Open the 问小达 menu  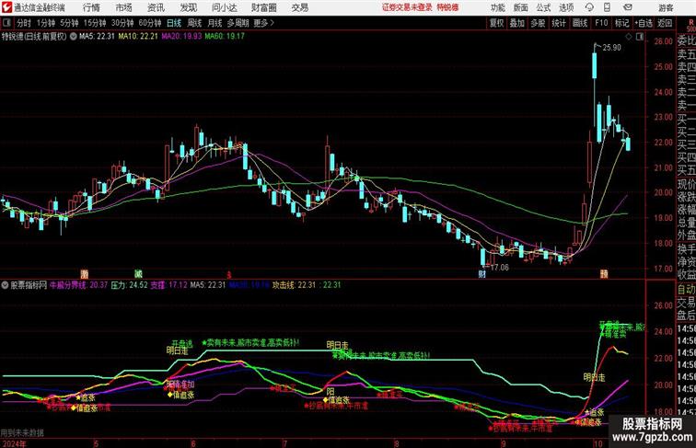pos(224,7)
